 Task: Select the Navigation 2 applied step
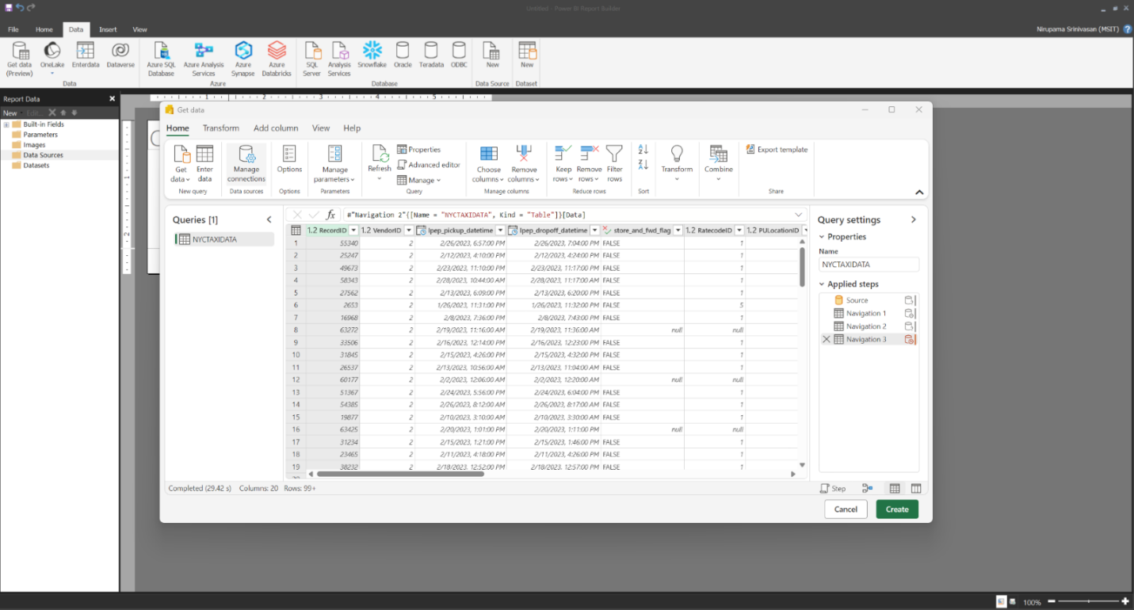point(868,326)
